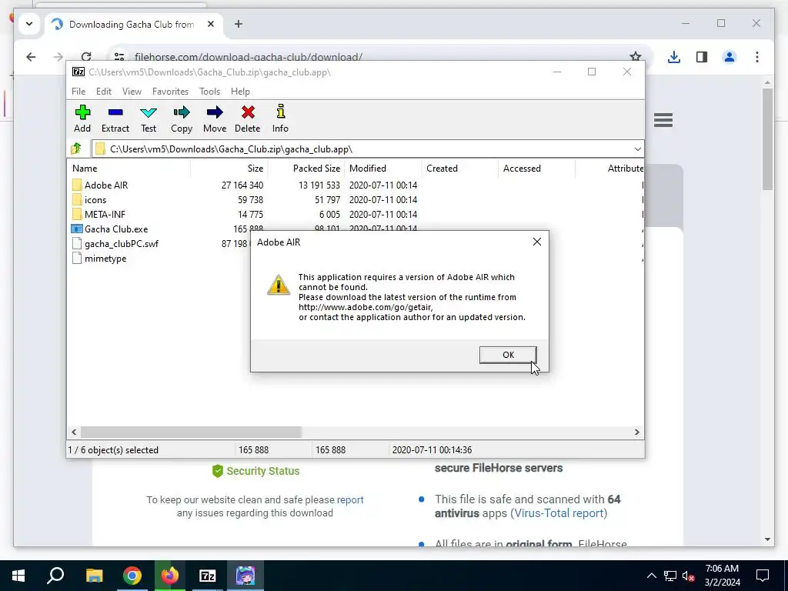This screenshot has width=788, height=591.
Task: Select the Move toolbar icon
Action: point(215,119)
